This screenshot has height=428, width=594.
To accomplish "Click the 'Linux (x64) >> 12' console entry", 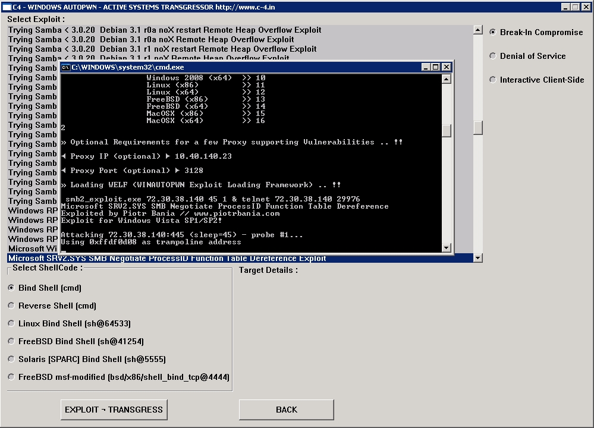I will [x=206, y=92].
